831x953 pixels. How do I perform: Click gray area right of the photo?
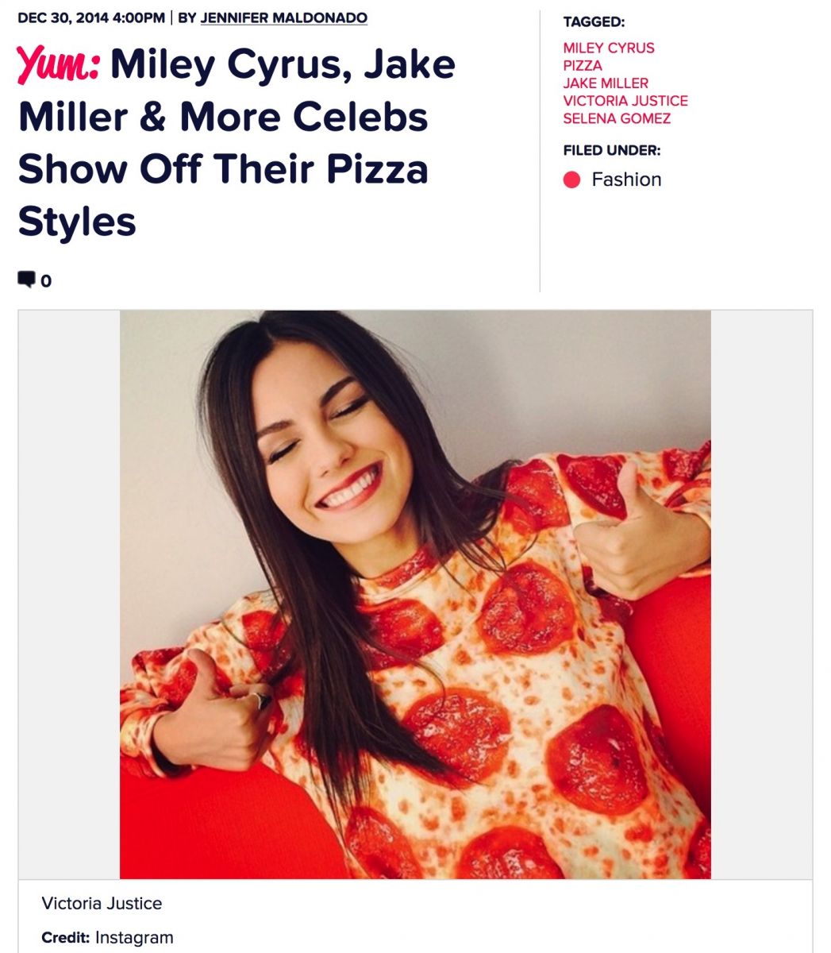(760, 594)
